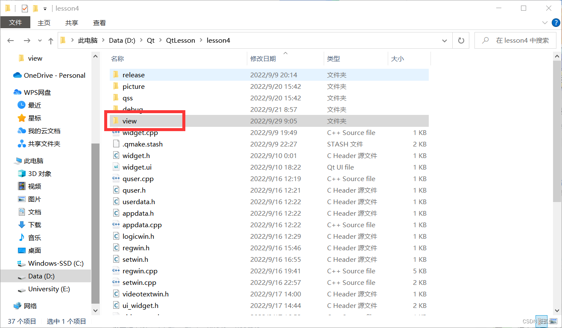Open the quick access toolbar customize dropdown

click(45, 9)
